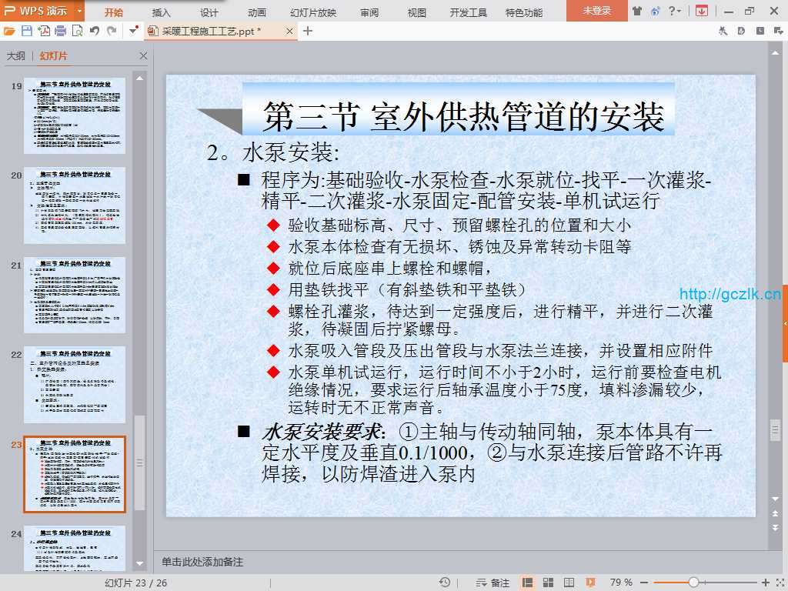Switch to reading view in status bar
The image size is (788, 591).
tap(568, 583)
